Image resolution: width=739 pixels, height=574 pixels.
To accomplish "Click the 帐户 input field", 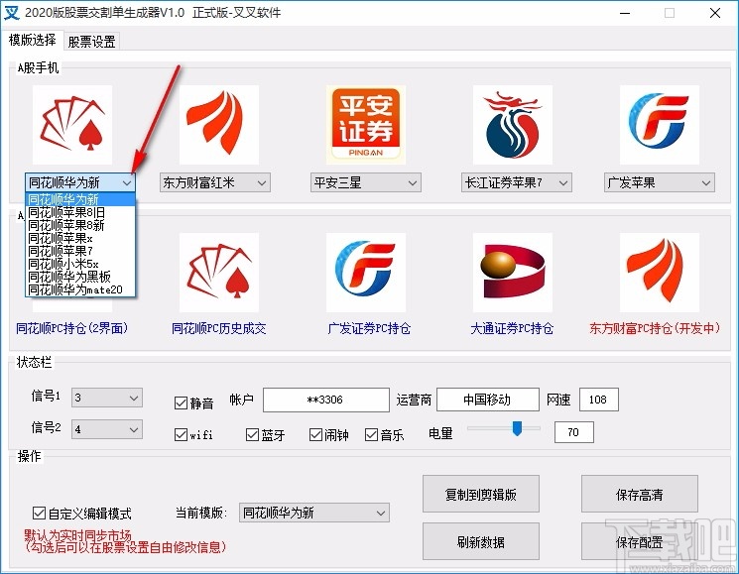I will coord(326,400).
